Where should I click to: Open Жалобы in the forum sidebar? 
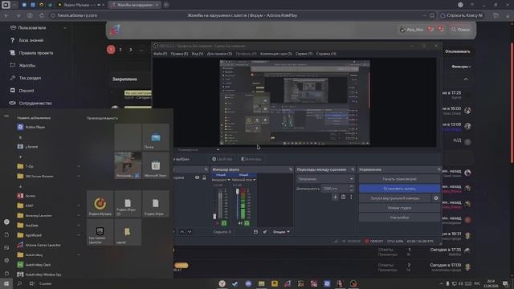click(27, 65)
